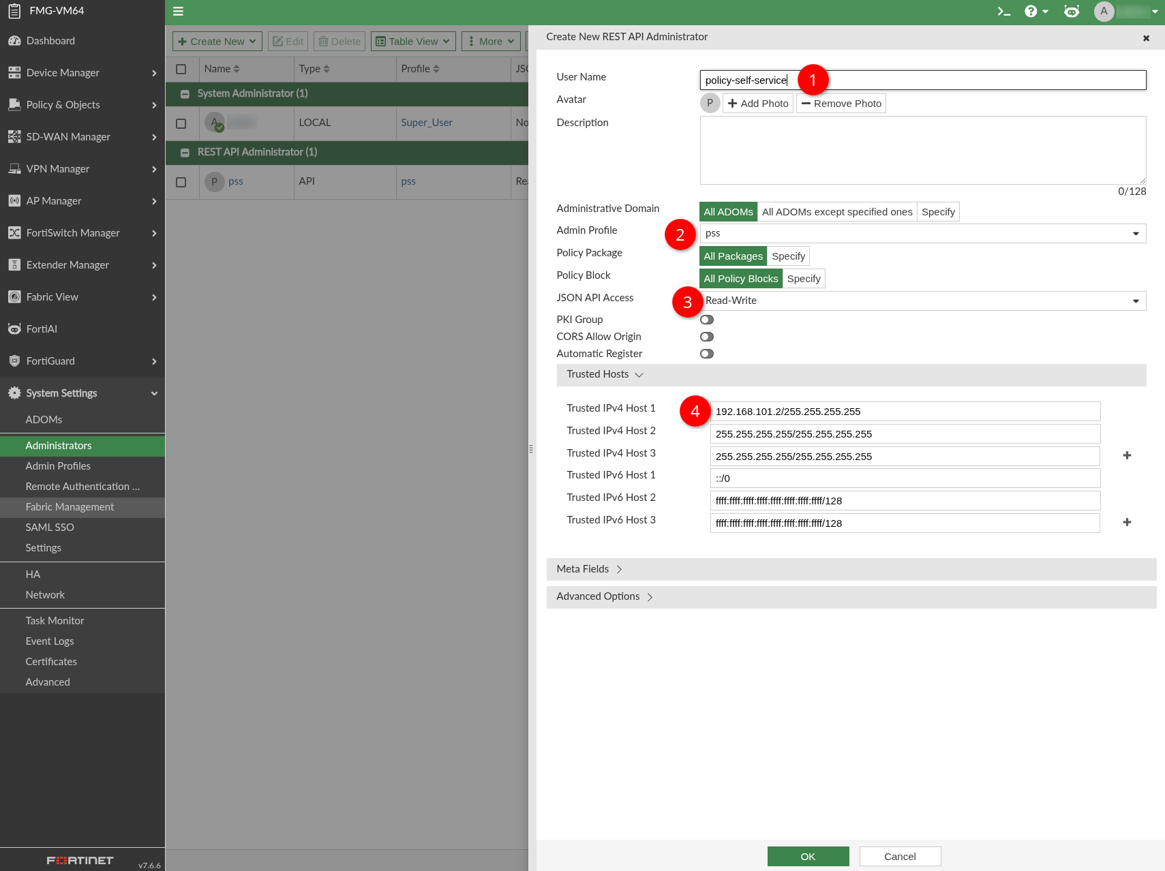Click the user avatar A in top bar

click(x=1104, y=12)
